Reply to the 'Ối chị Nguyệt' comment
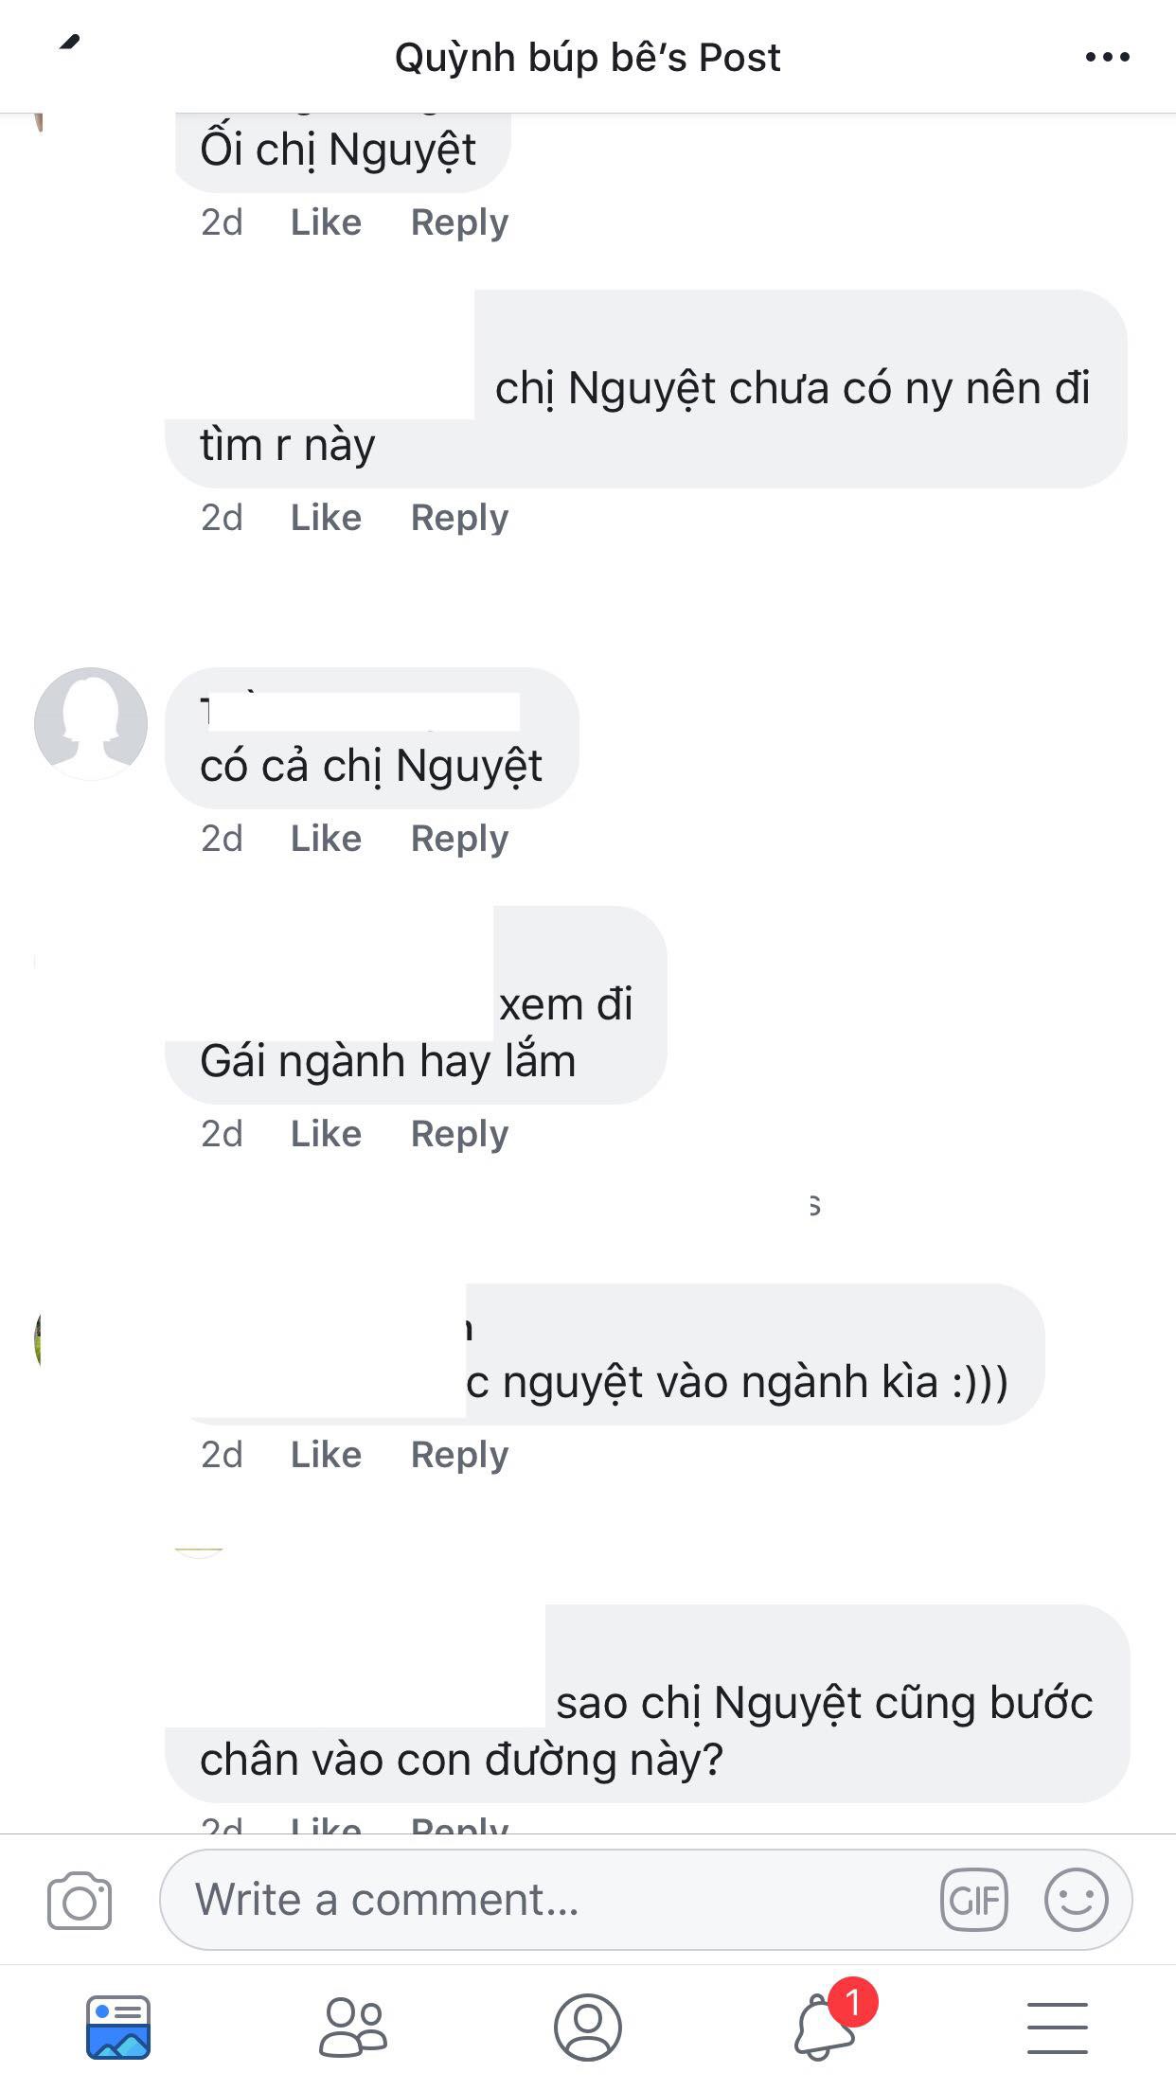 click(x=459, y=222)
